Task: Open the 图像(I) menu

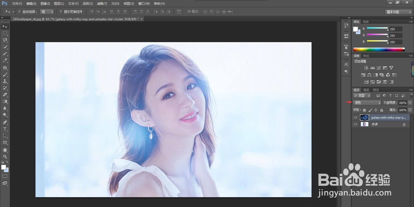Action: 45,4
